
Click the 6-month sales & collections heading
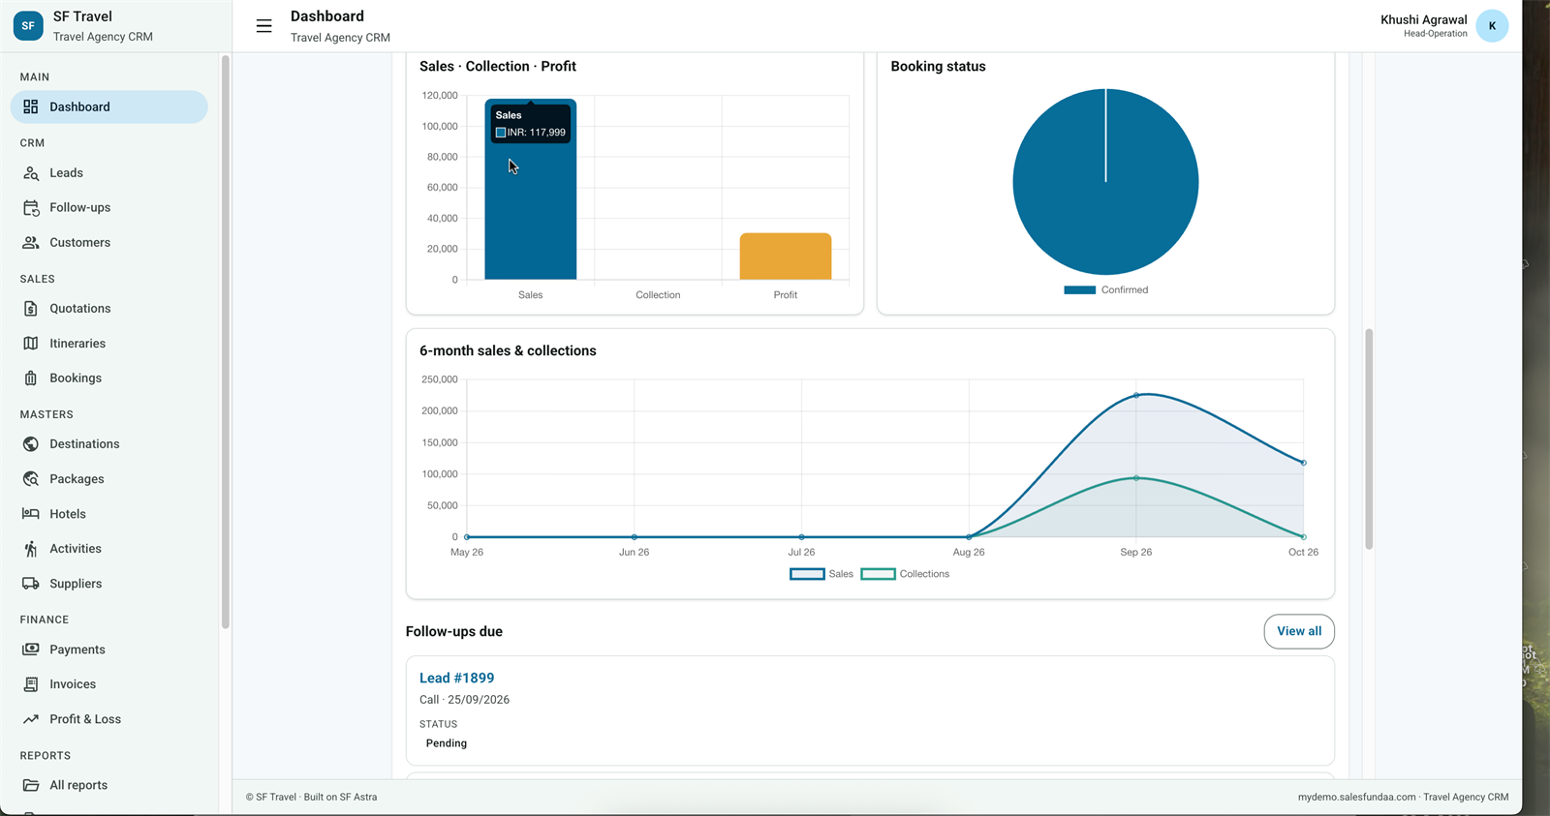pyautogui.click(x=508, y=350)
